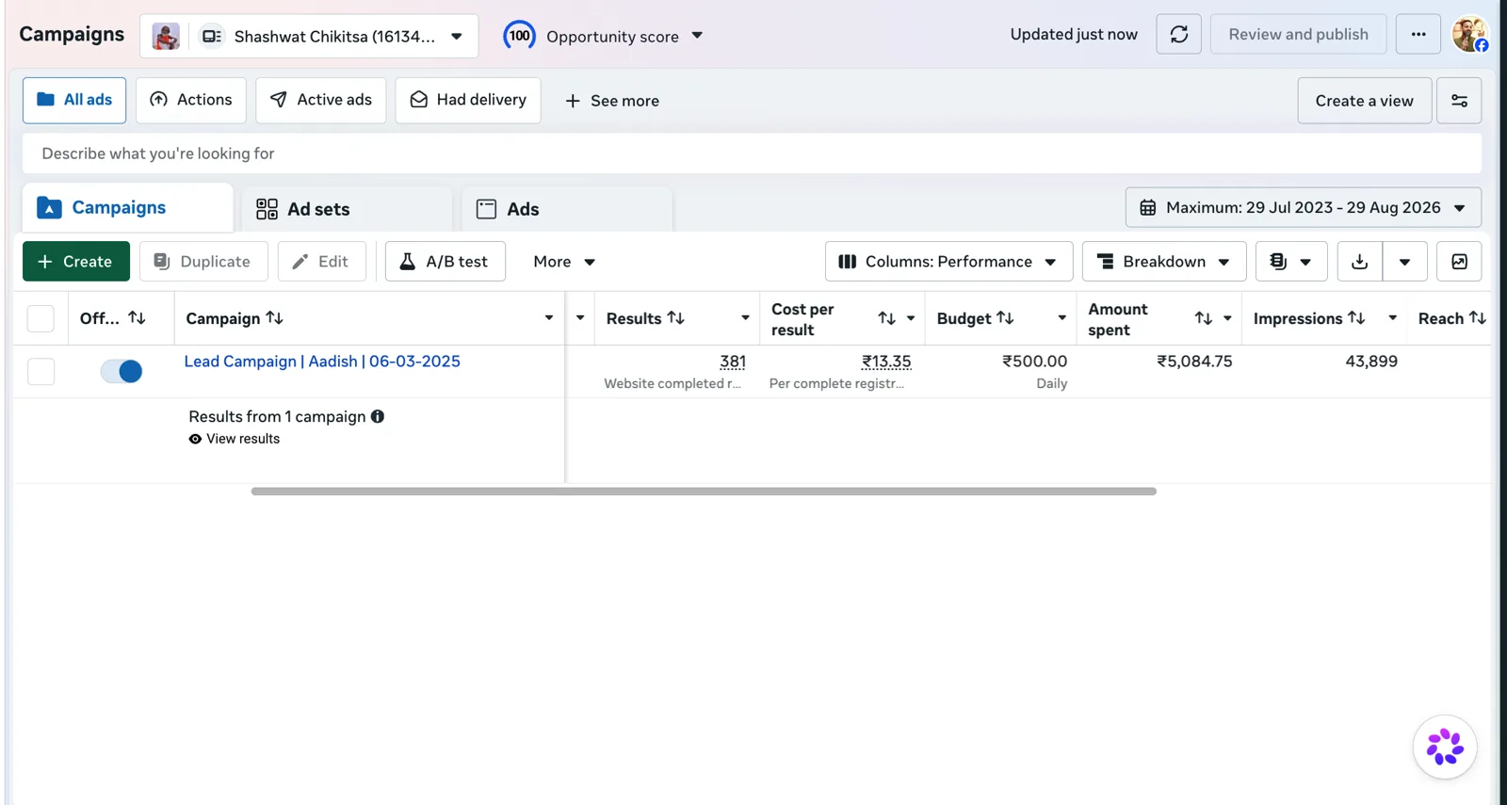Click the search describe input field
Viewport: 1507px width, 805px height.
(752, 153)
